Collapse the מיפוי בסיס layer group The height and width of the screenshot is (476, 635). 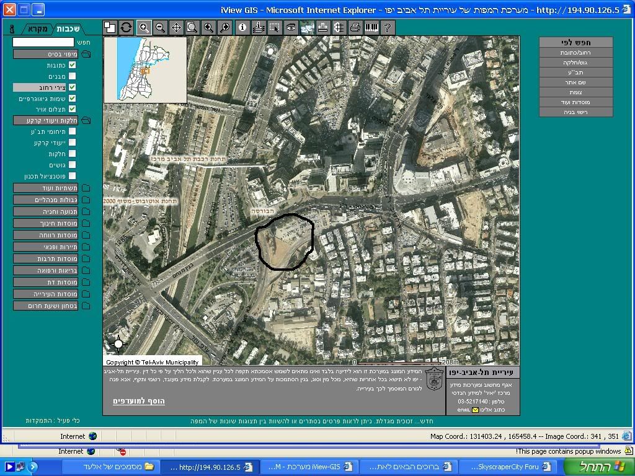pyautogui.click(x=86, y=54)
